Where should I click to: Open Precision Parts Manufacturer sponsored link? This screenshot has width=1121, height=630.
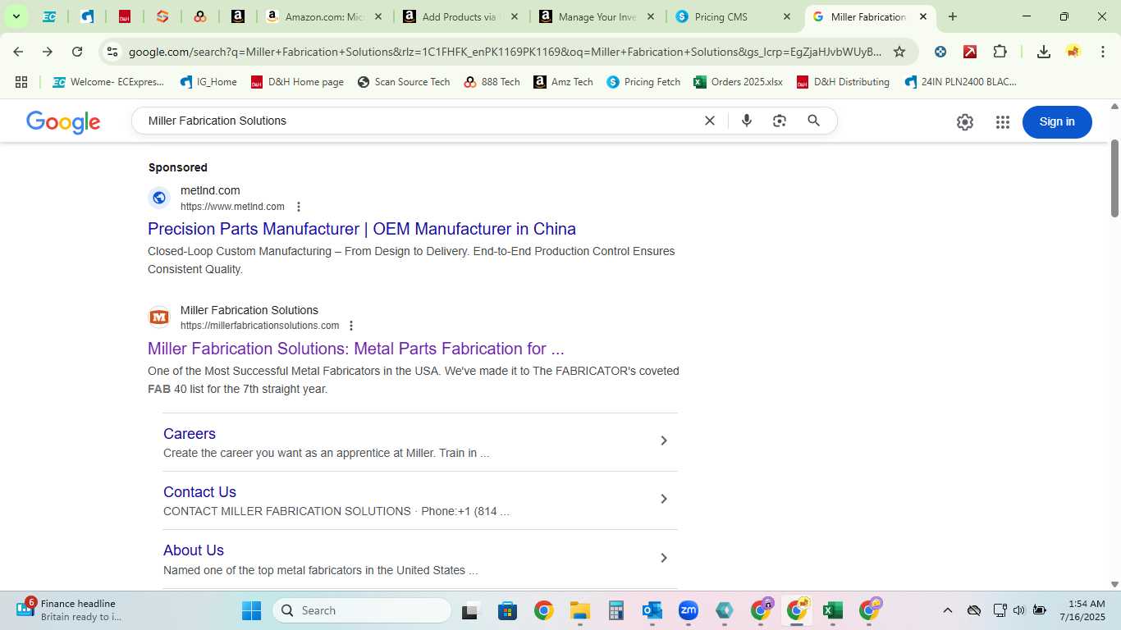tap(362, 229)
